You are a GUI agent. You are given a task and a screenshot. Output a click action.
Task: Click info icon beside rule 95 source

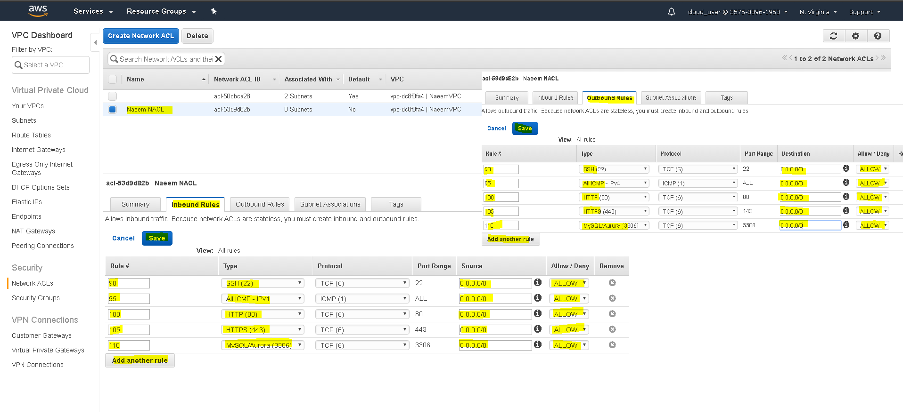(x=537, y=298)
